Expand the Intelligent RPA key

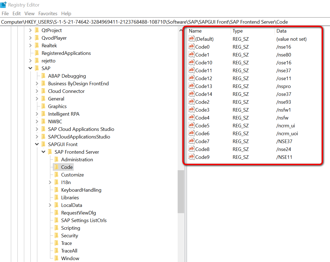click(37, 114)
